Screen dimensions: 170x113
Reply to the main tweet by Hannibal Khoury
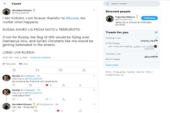tap(14, 70)
